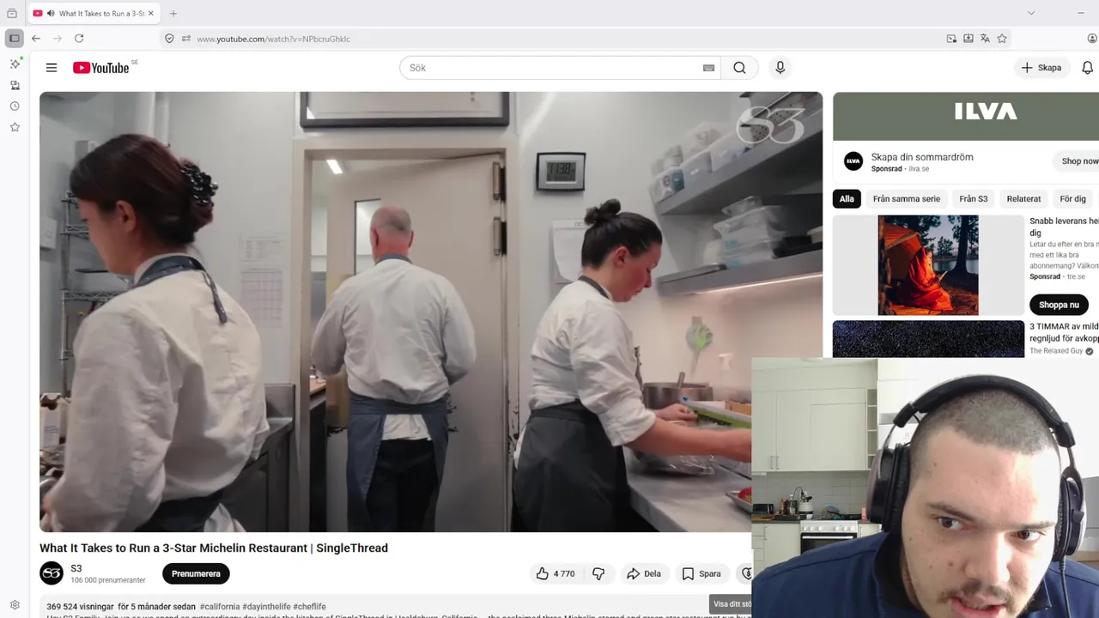Image resolution: width=1099 pixels, height=618 pixels.
Task: Dislike the video
Action: [x=598, y=573]
